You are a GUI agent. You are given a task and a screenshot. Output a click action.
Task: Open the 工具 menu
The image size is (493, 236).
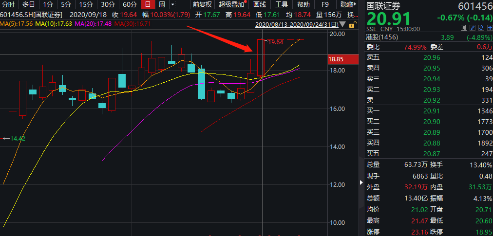click(x=282, y=4)
